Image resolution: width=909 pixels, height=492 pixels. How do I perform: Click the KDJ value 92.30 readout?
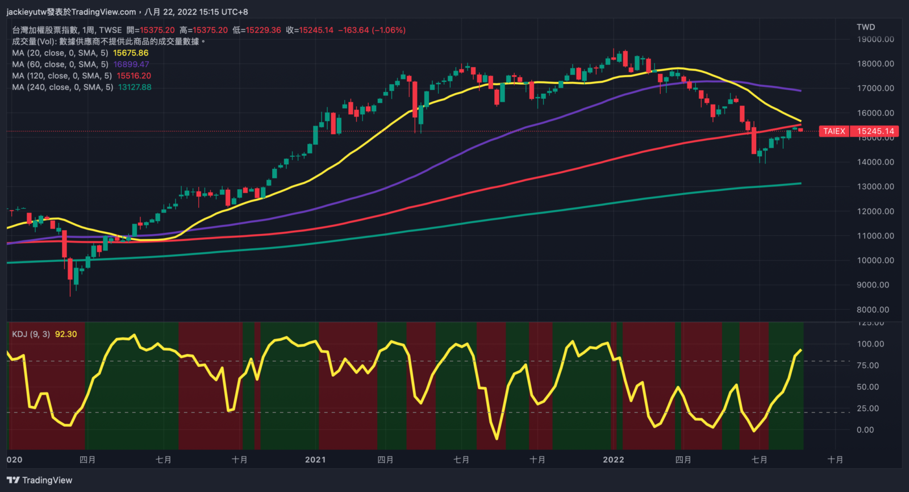click(66, 334)
